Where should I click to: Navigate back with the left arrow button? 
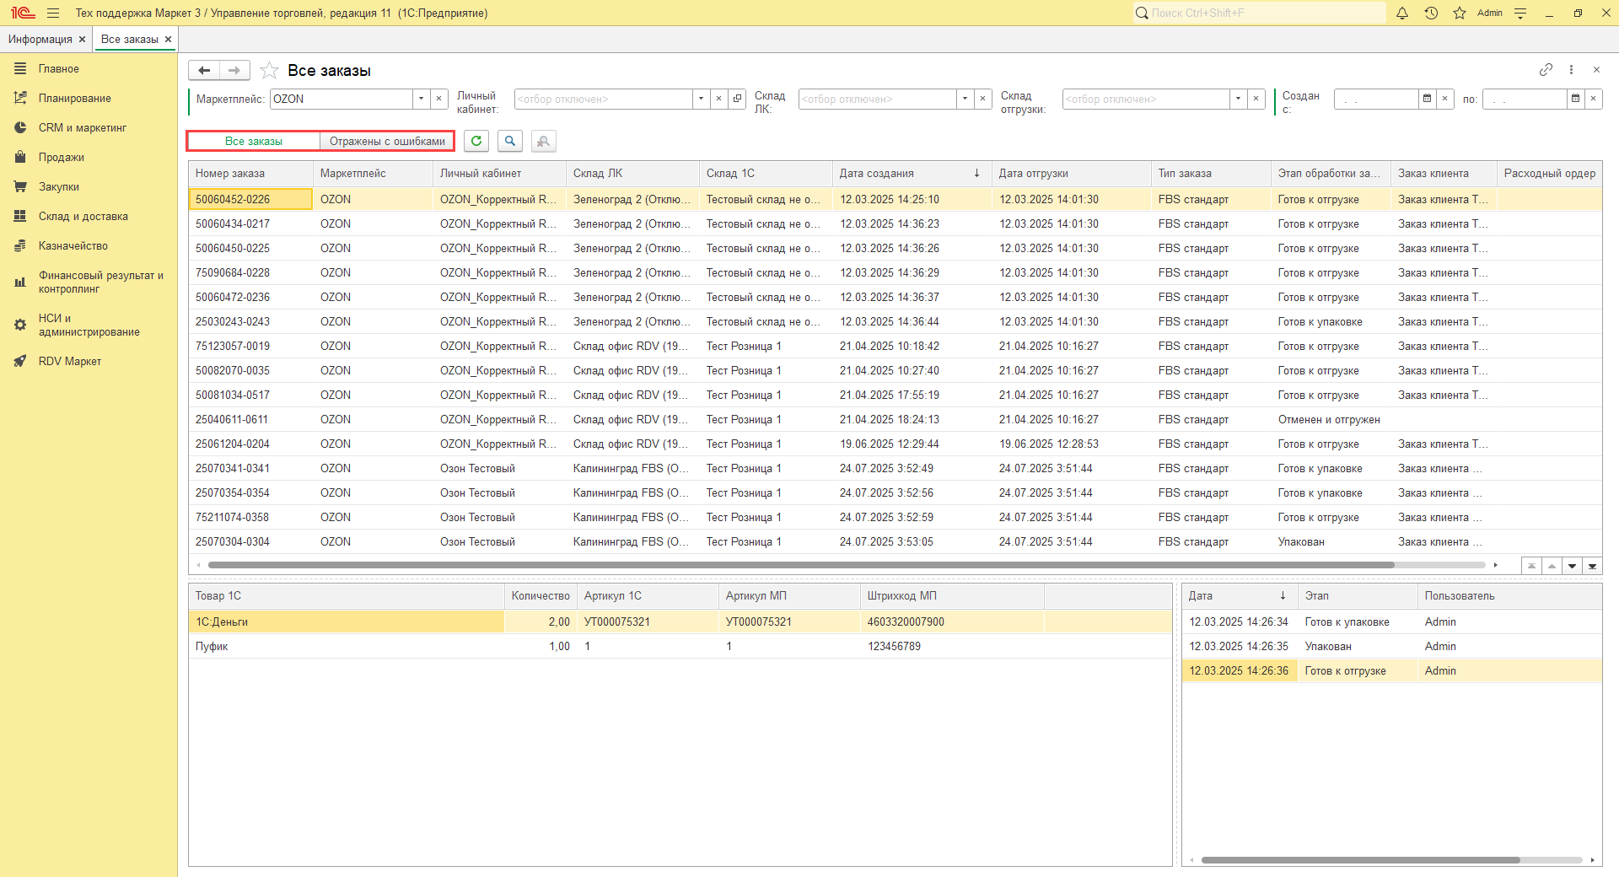[x=204, y=70]
